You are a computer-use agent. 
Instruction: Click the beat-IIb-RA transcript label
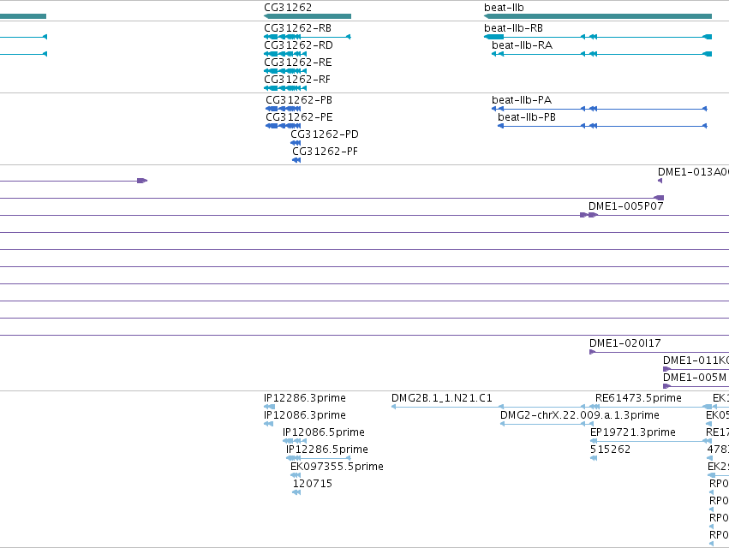point(522,45)
